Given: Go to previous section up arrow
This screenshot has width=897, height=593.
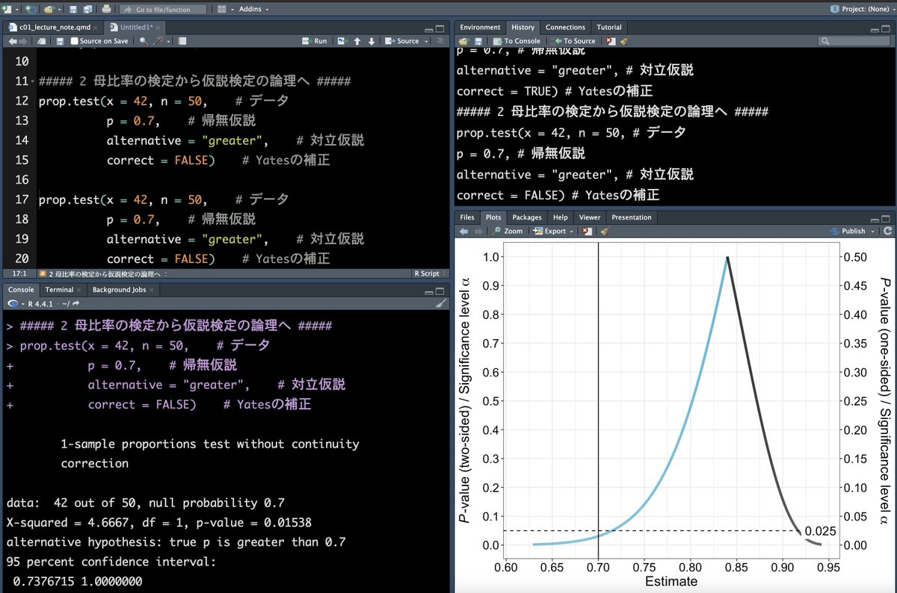Looking at the screenshot, I should [x=357, y=41].
